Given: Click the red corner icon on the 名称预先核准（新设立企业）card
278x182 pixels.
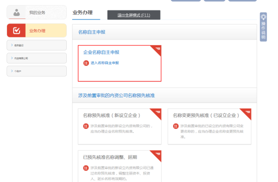Looking at the screenshot, I should pos(157,113).
